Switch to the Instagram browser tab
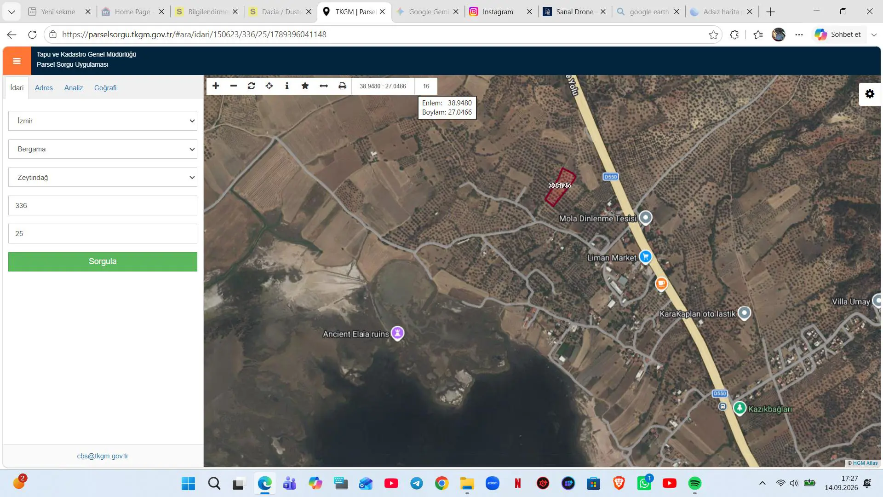This screenshot has height=497, width=883. pyautogui.click(x=497, y=12)
